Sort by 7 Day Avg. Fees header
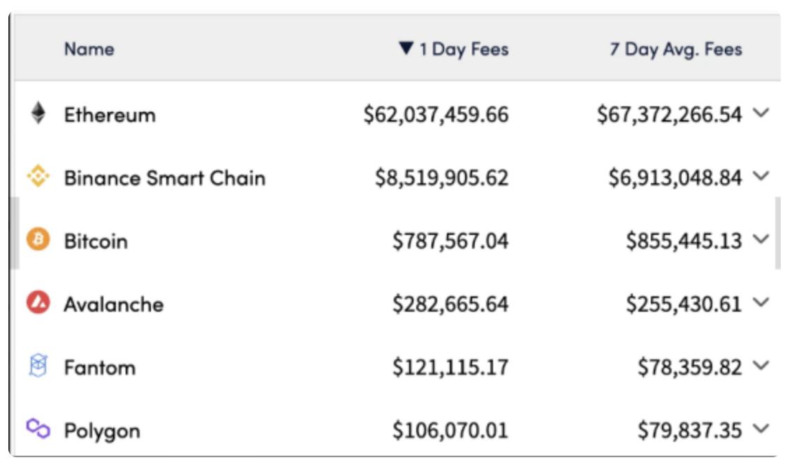The height and width of the screenshot is (474, 794). click(x=675, y=50)
